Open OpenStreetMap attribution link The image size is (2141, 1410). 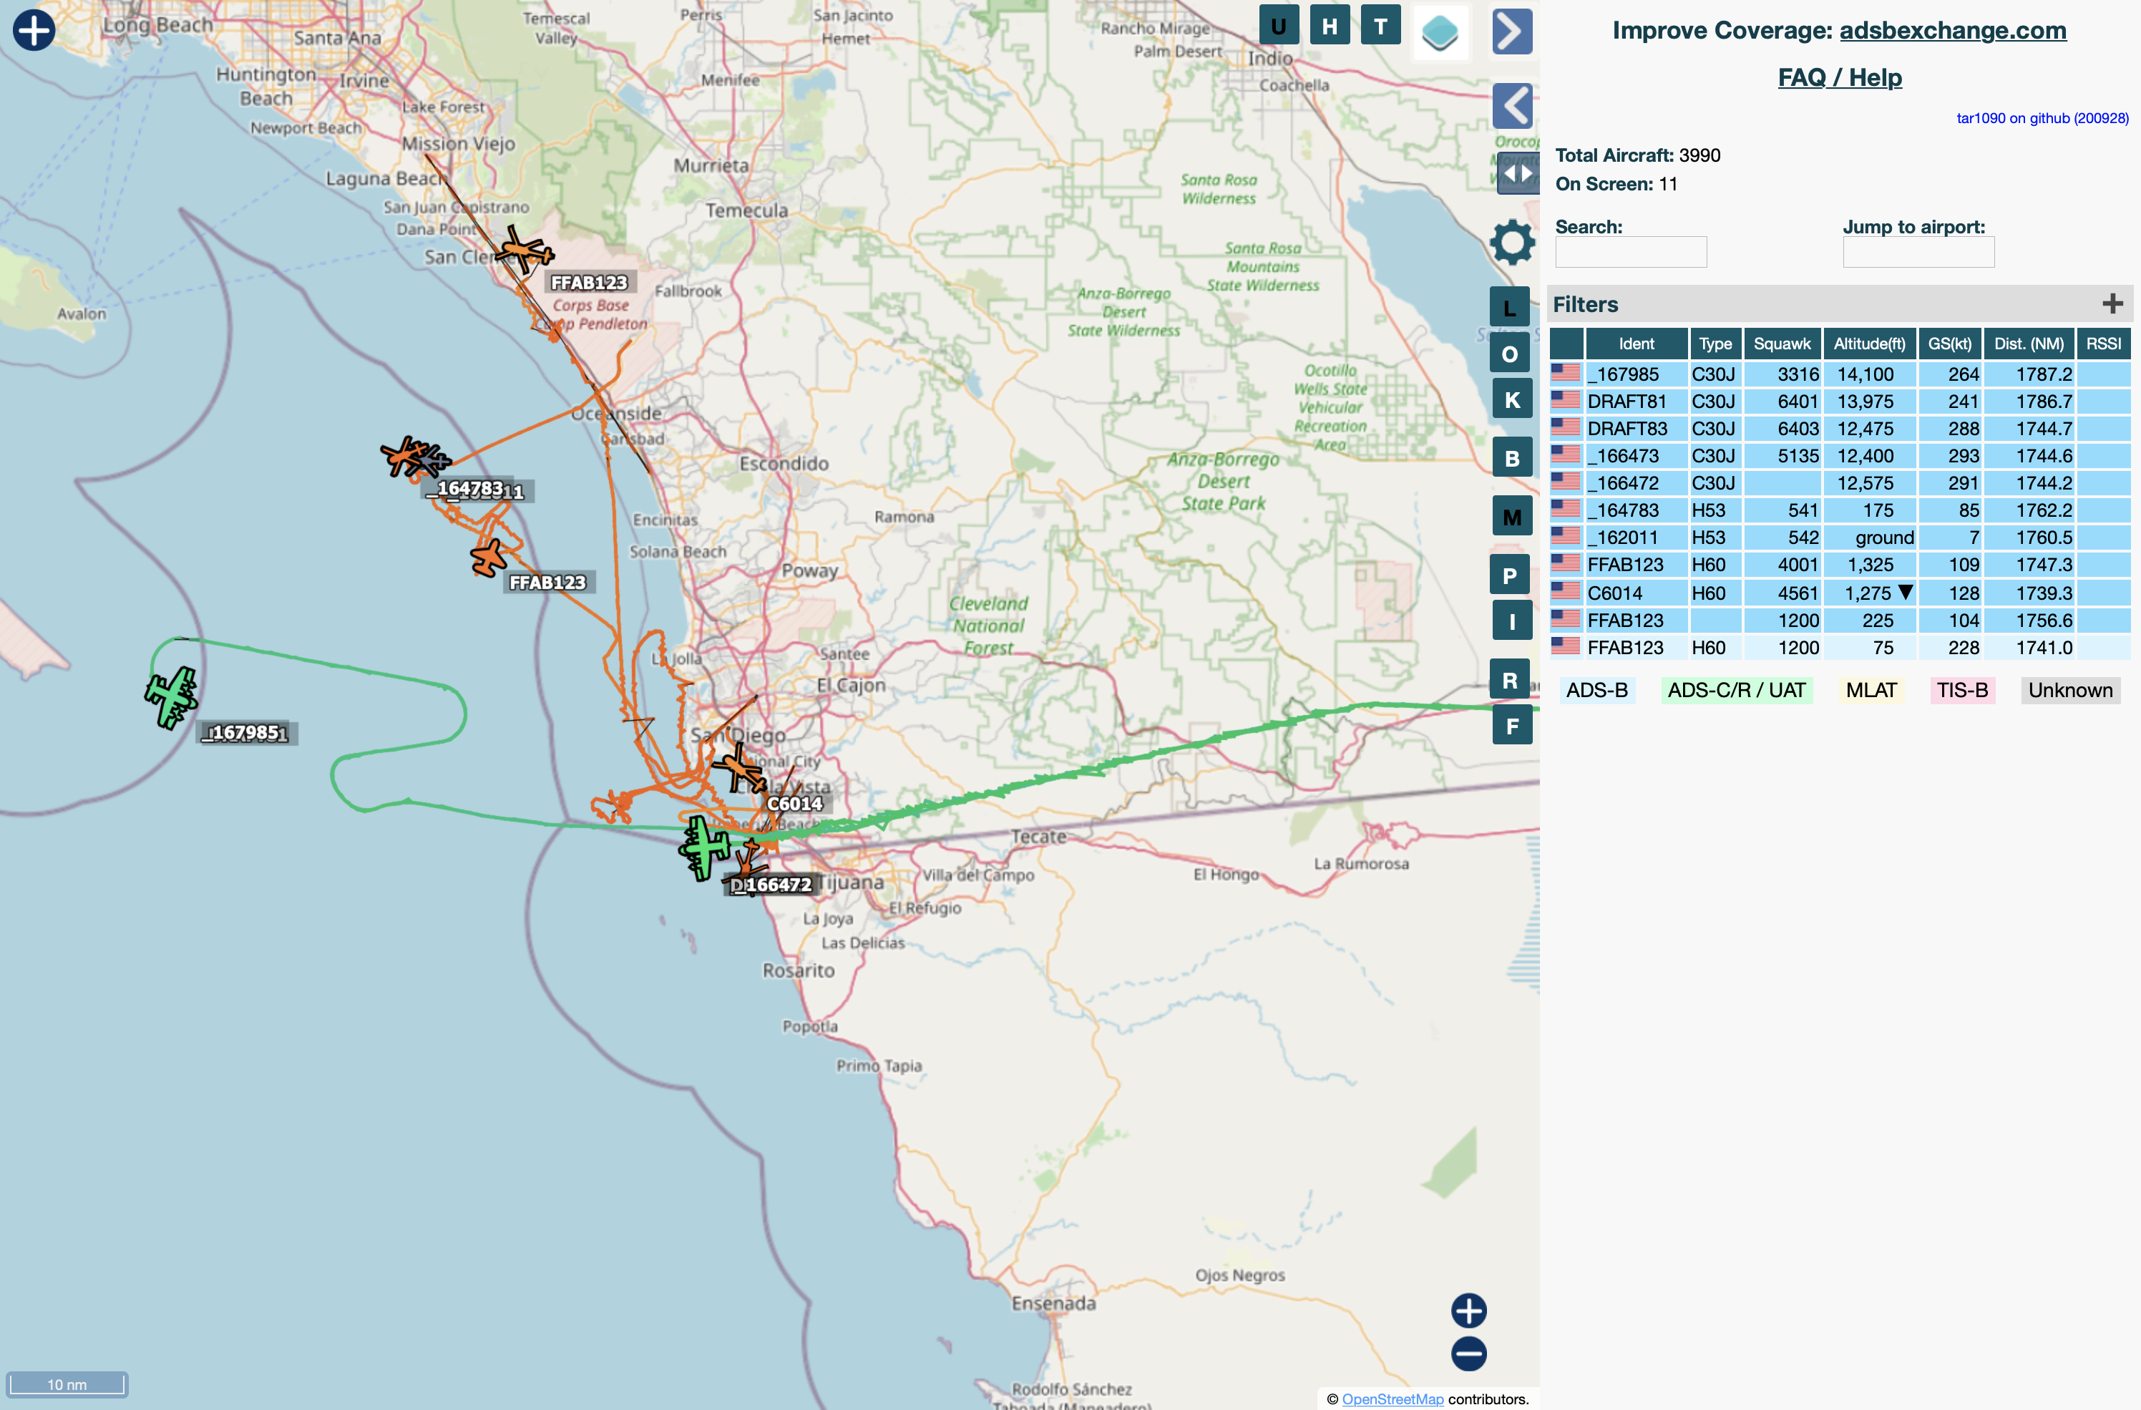pos(1393,1399)
